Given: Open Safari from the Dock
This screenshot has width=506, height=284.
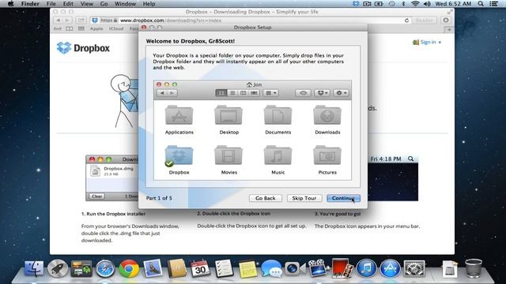Looking at the screenshot, I should (105, 268).
